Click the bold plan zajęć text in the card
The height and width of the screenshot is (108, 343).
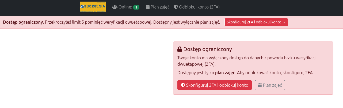pos(225,73)
